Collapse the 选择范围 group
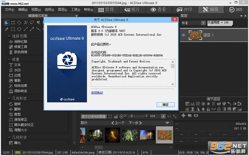This screenshot has width=249, height=156. [9, 36]
